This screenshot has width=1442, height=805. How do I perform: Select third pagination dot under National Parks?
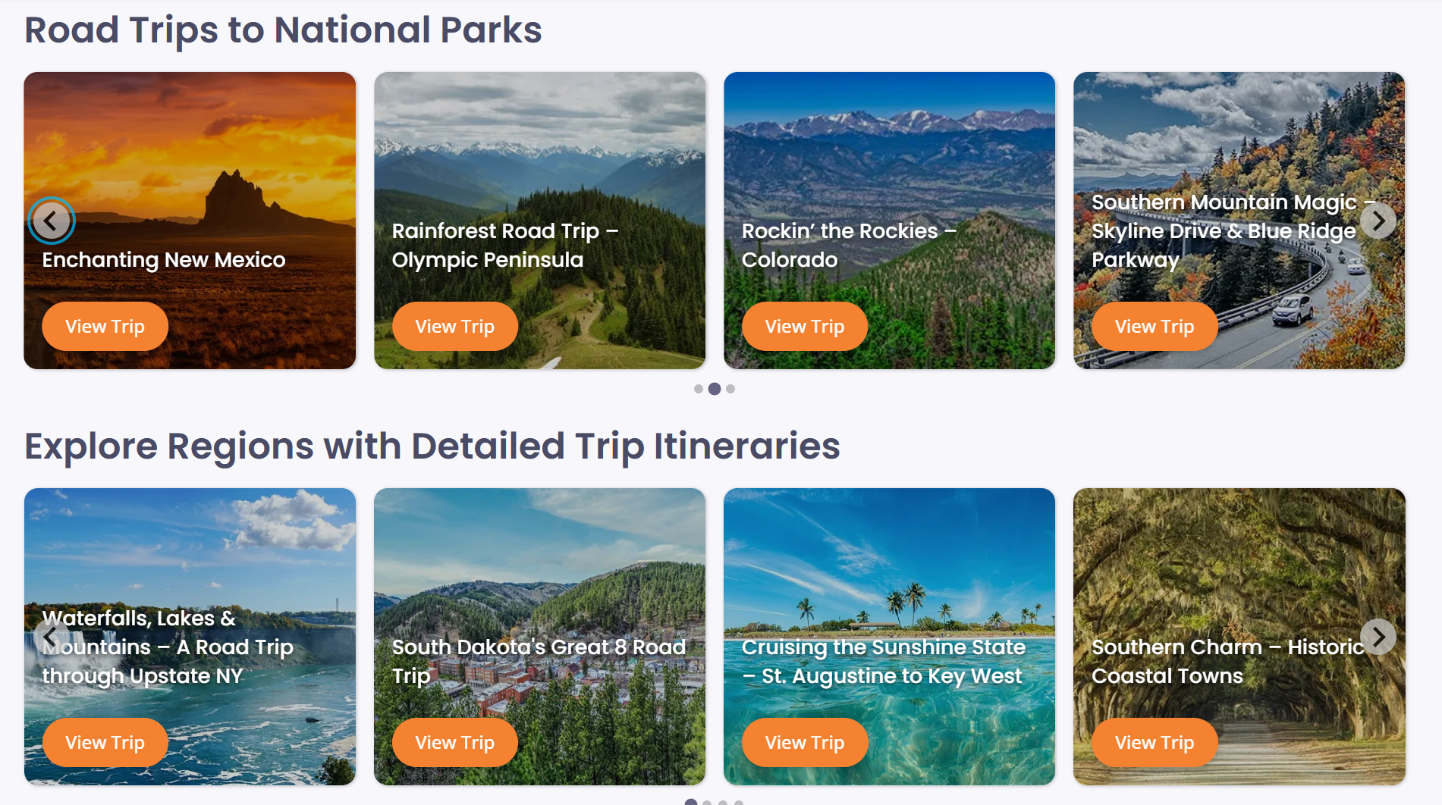pos(730,389)
